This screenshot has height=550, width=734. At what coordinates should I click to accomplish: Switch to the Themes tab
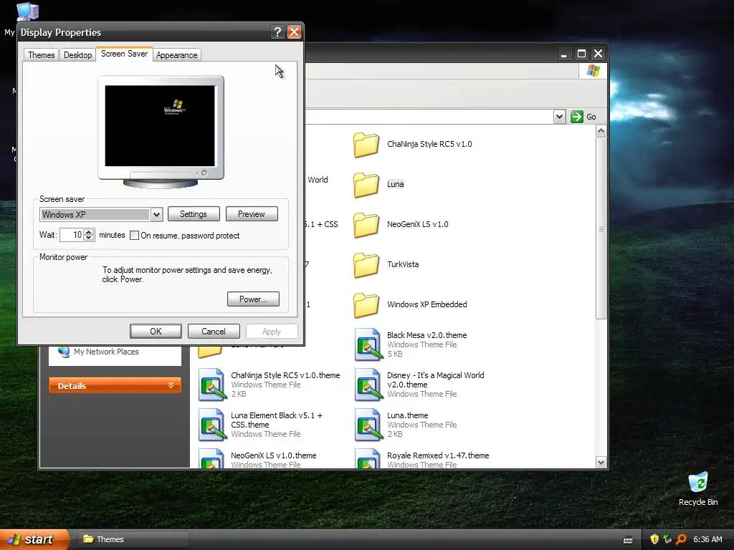tap(41, 54)
